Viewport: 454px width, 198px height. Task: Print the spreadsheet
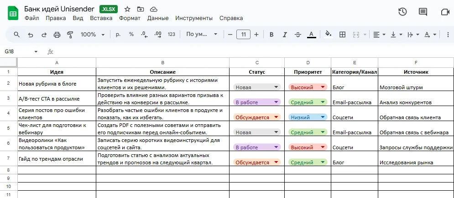(x=57, y=35)
